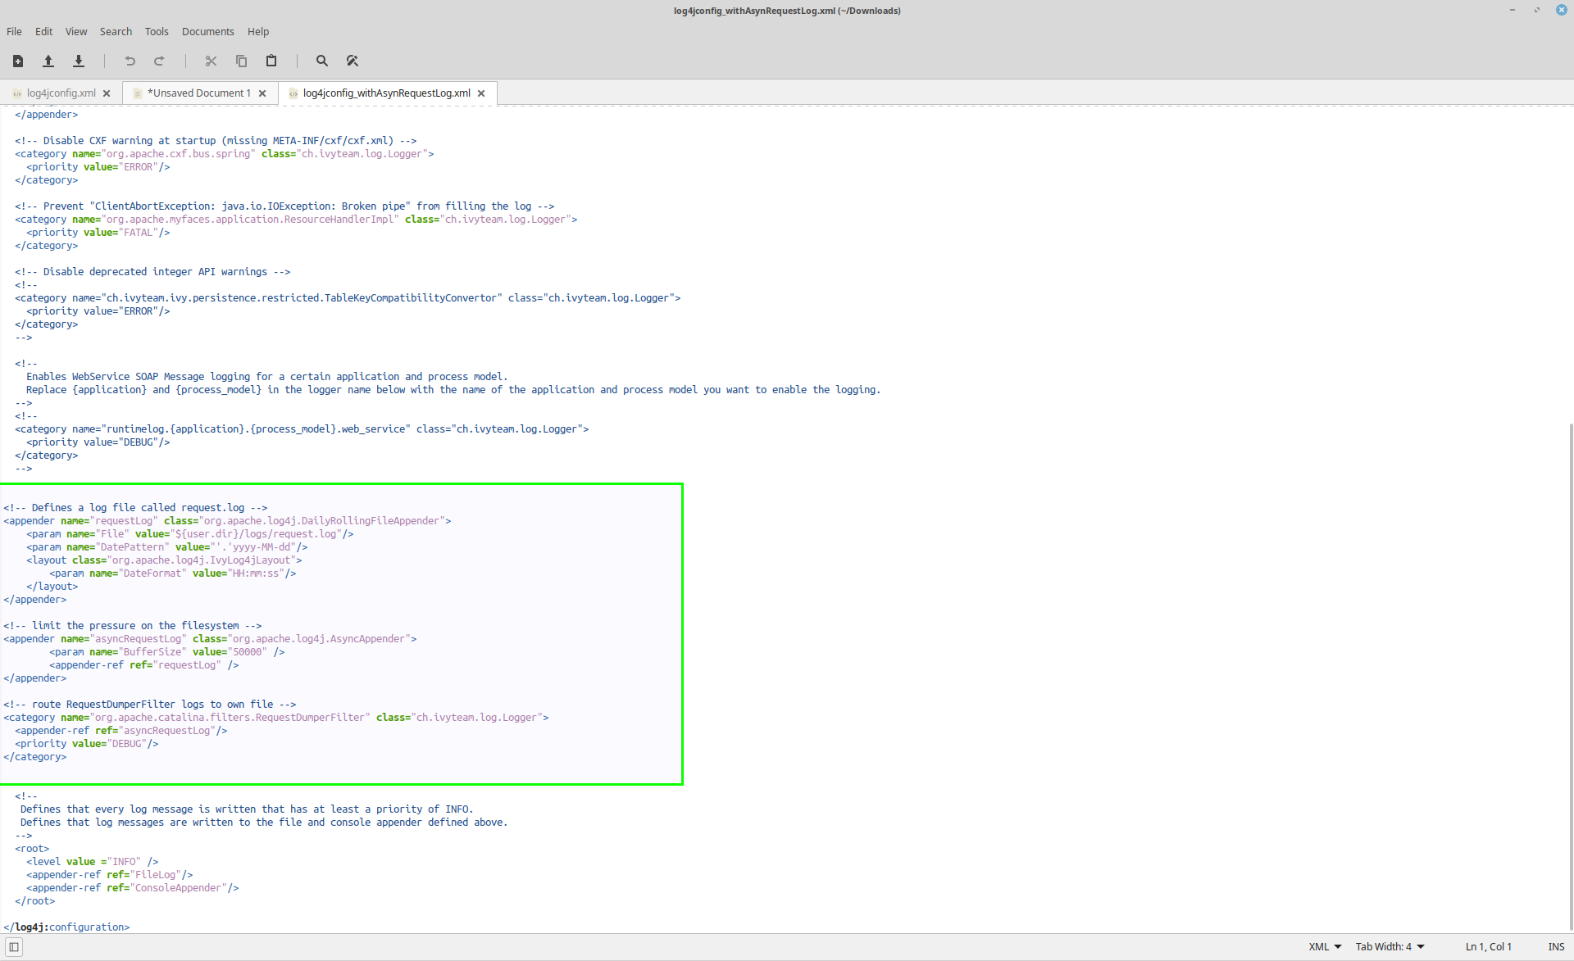
Task: Click the org.apache.cxf.bus.spring category line
Action: click(x=225, y=154)
